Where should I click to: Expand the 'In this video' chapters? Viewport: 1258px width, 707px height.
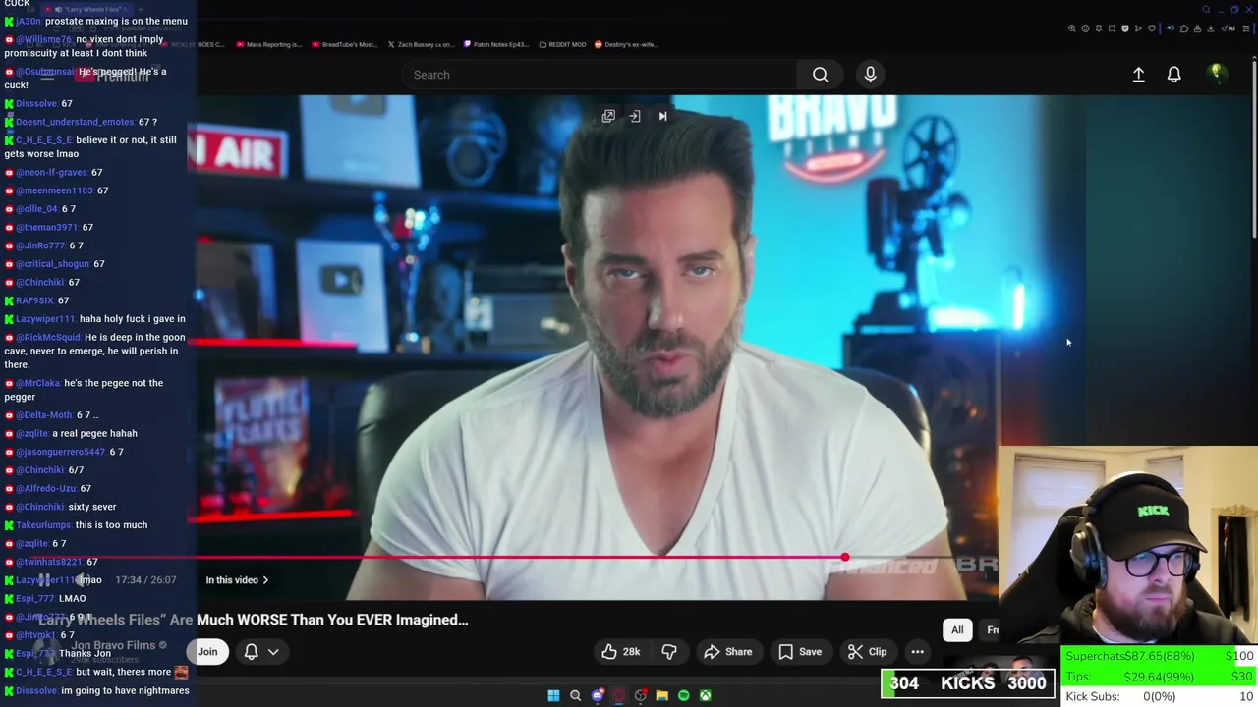[x=237, y=580]
